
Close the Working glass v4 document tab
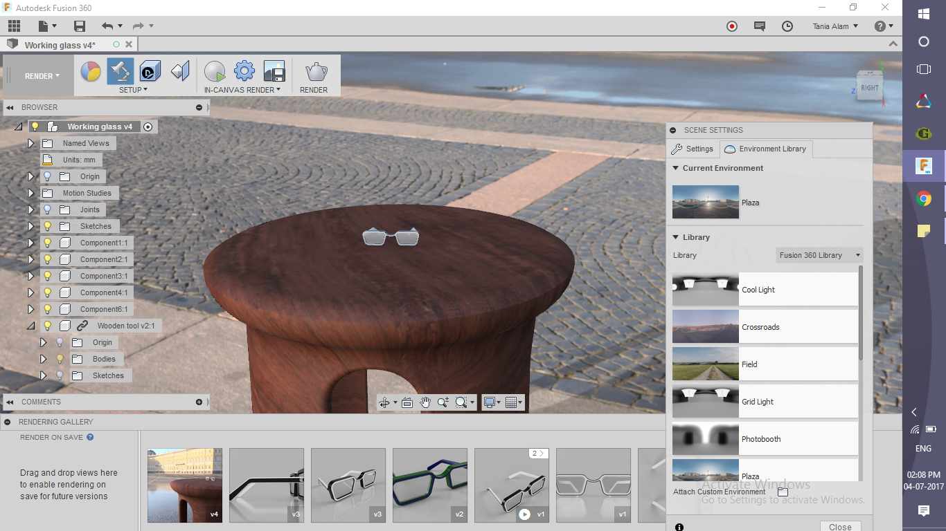129,44
